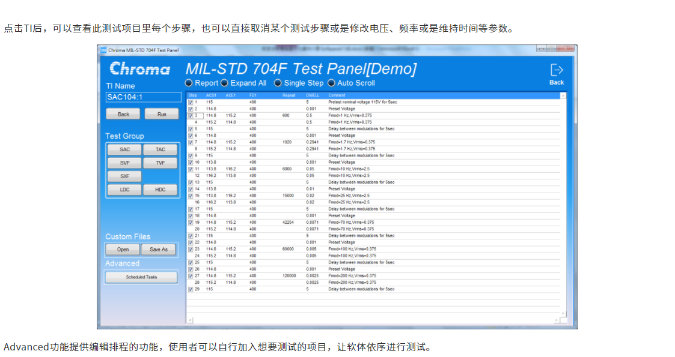Click the Back button under TI Name
This screenshot has height=357, width=675.
tap(123, 113)
